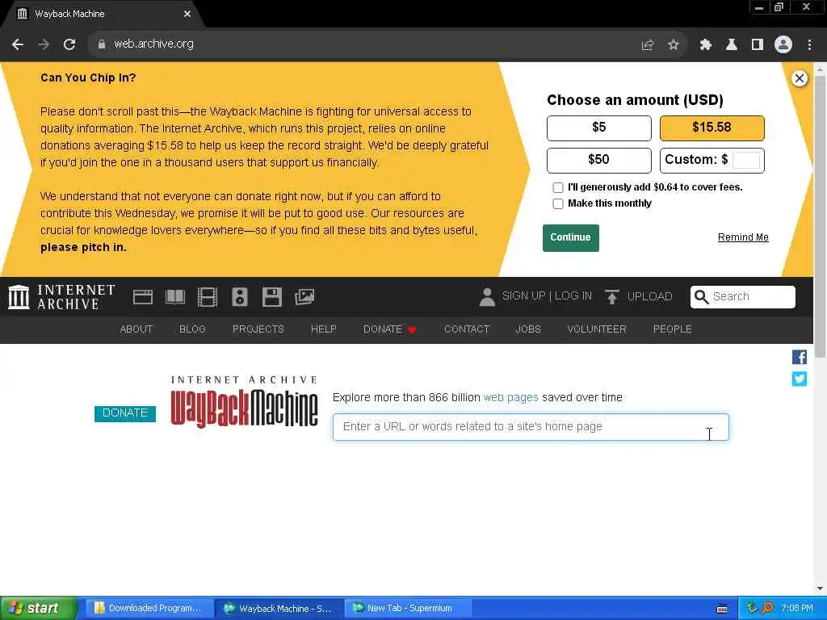Click the custom amount input field
The height and width of the screenshot is (620, 827).
pos(745,161)
